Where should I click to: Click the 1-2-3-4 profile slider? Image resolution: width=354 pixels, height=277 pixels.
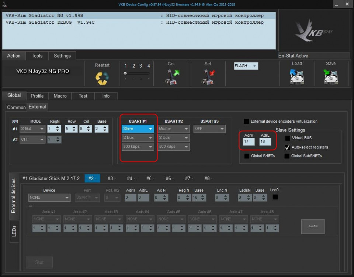tap(137, 73)
